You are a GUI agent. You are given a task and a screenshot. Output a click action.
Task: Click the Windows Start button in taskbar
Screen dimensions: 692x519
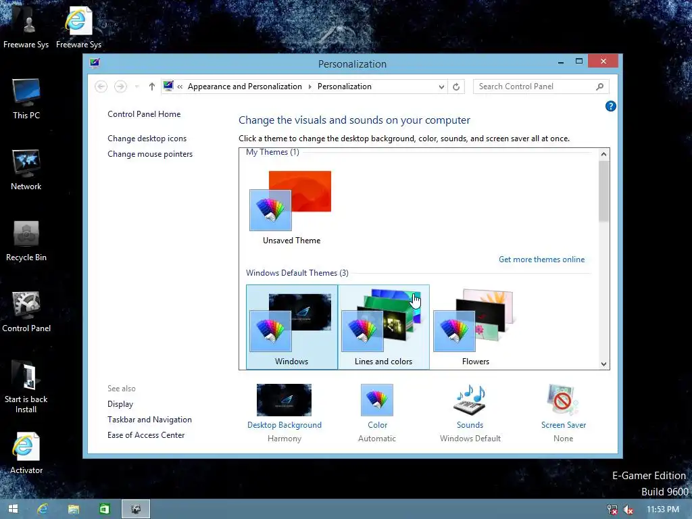click(13, 509)
